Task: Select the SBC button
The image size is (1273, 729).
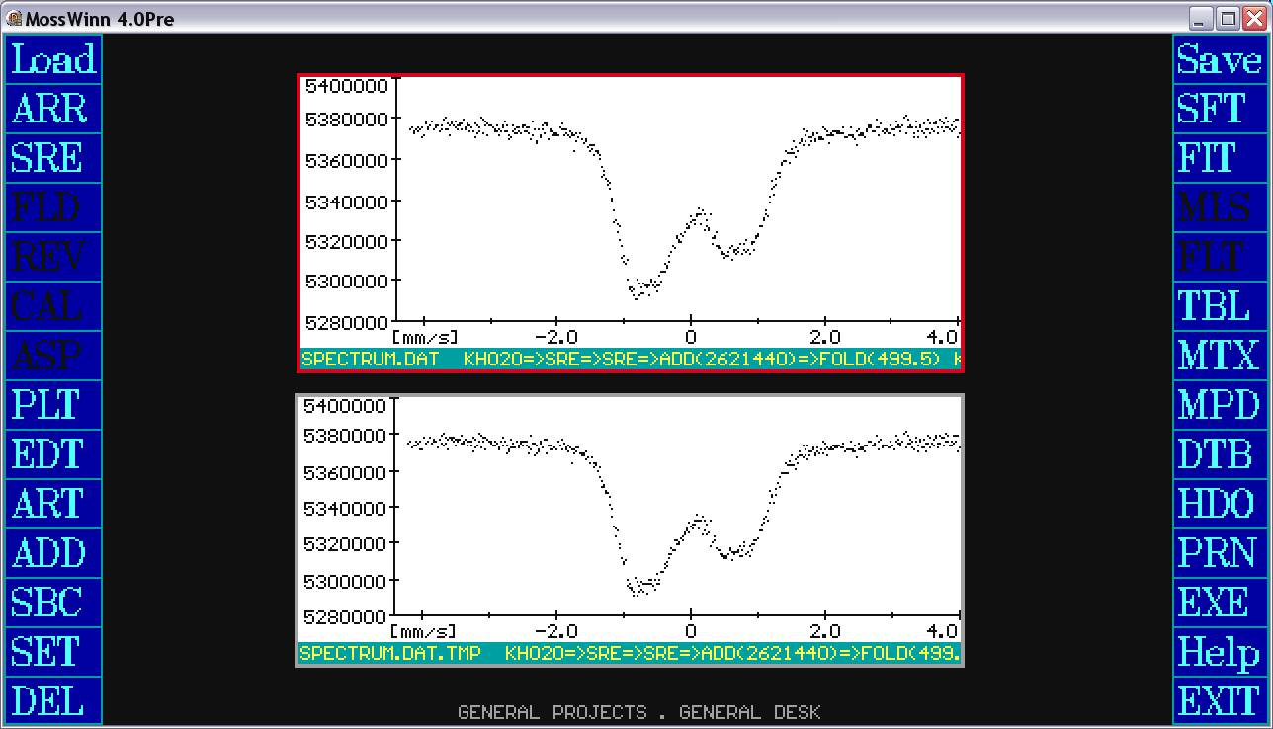Action: (x=53, y=603)
